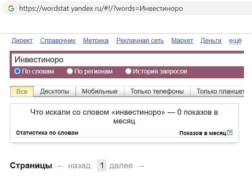Screen dimensions: 252x189
Task: Click the Инвестиноро search input field
Action: pyautogui.click(x=128, y=60)
